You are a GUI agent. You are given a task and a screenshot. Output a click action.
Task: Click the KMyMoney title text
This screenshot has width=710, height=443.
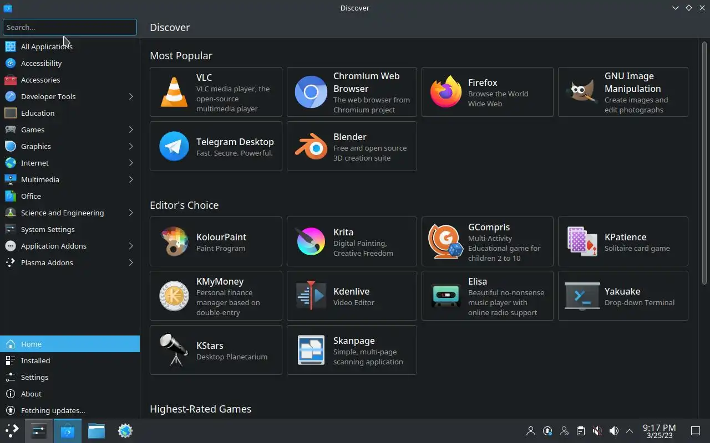coord(220,281)
